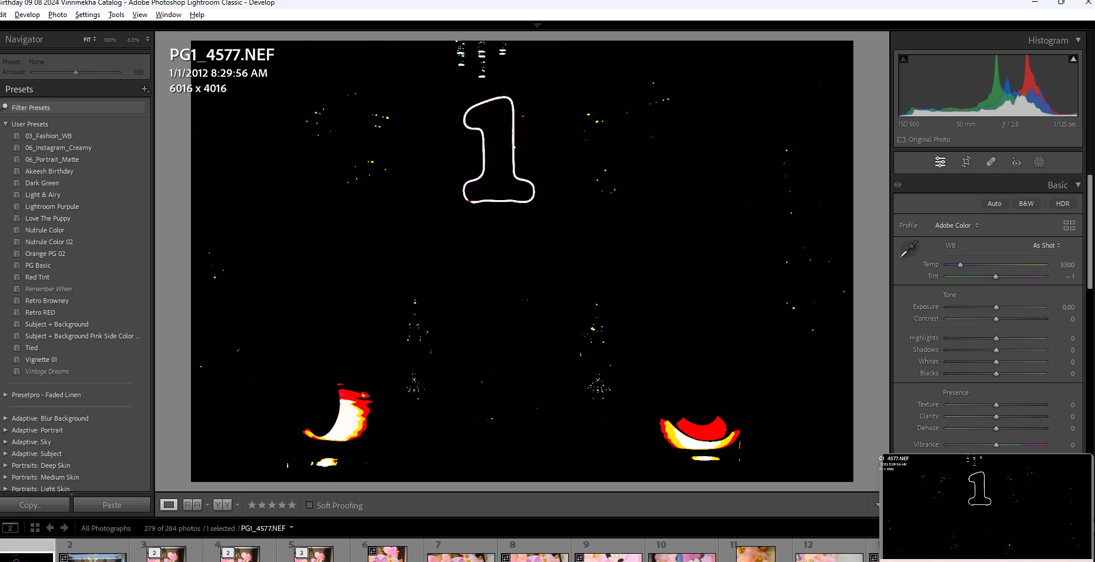
Task: Choose the Healing bandage tool
Action: tap(991, 162)
